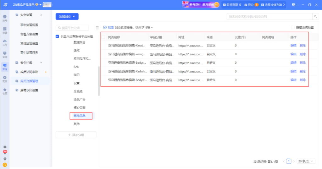Open the 即将到期 expiring soon indicator
The width and height of the screenshot is (322, 169).
[232, 4]
